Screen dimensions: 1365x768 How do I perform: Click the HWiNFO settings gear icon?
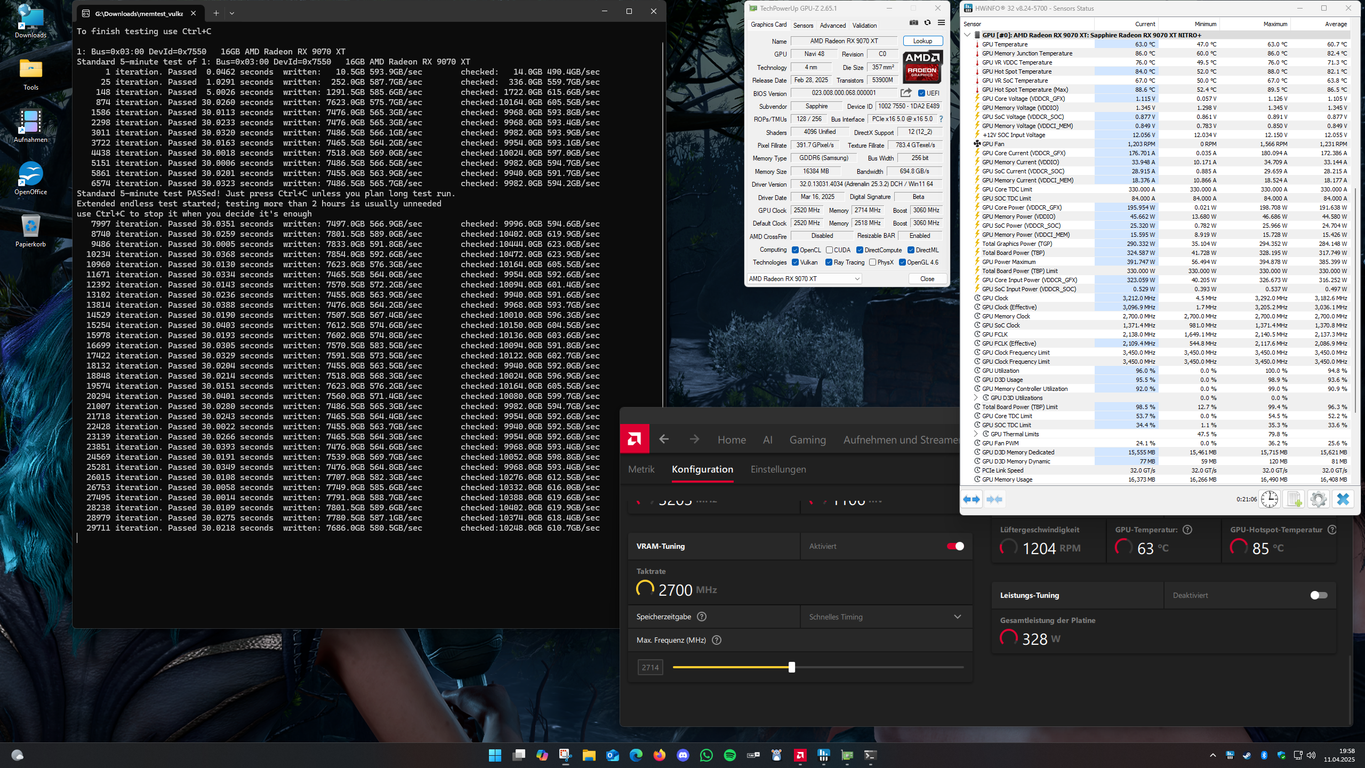coord(1318,499)
